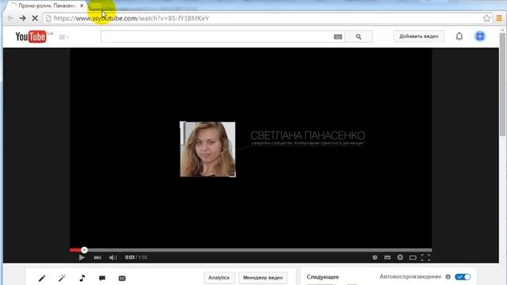Select the Промо-ролик browser tab

coord(46,6)
